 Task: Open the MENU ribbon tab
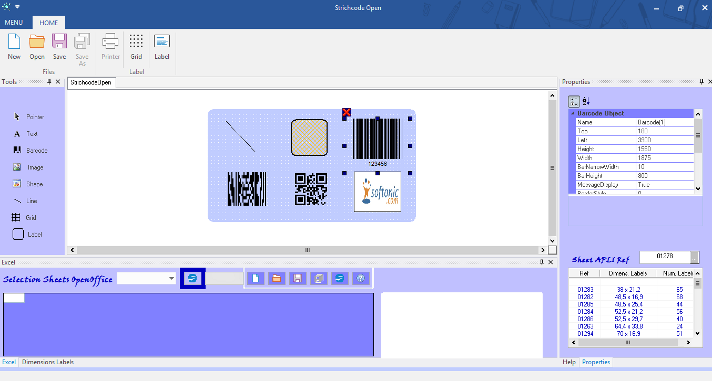click(14, 23)
